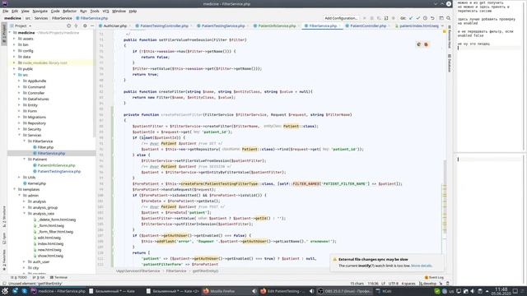The image size is (527, 296).
Task: Open the TODO tool window button
Action: pyautogui.click(x=19, y=278)
